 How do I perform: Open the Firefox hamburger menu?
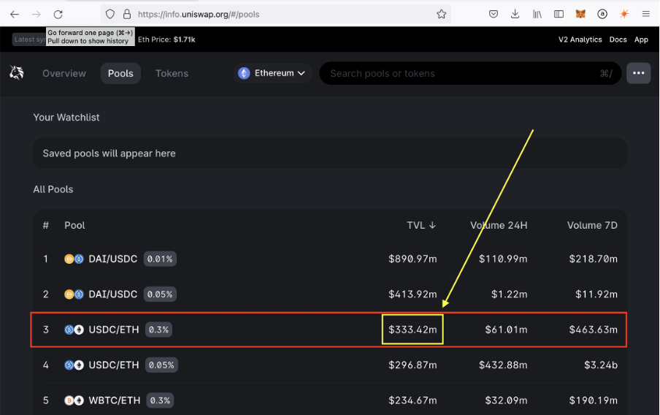(x=645, y=15)
